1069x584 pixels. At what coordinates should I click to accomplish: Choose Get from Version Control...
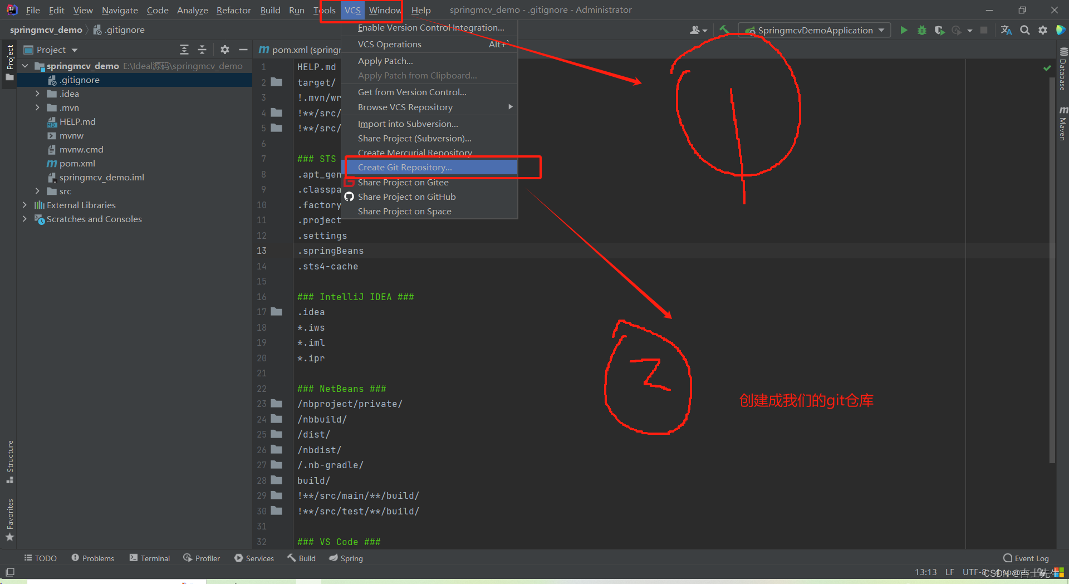429,92
